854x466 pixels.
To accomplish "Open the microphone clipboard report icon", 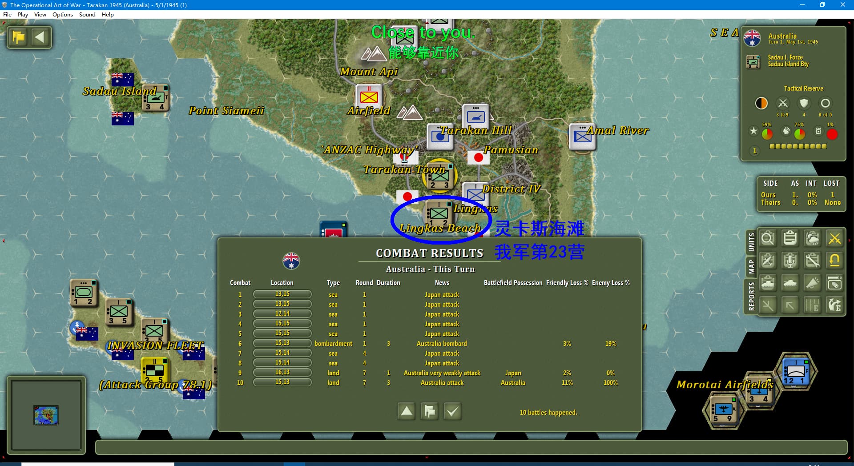I will click(790, 261).
